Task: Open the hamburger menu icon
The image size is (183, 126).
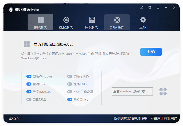Action: coord(158,8)
